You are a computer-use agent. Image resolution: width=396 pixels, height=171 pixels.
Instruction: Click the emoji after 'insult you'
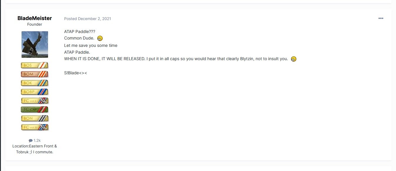(x=293, y=59)
